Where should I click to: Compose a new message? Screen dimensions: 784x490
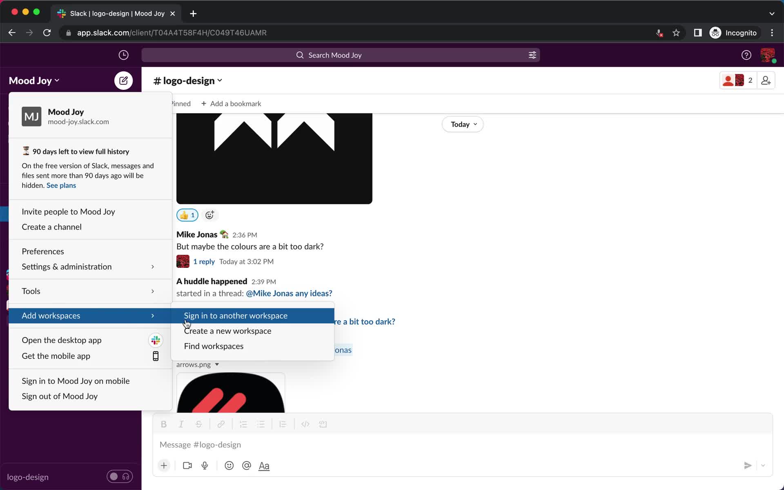click(123, 80)
